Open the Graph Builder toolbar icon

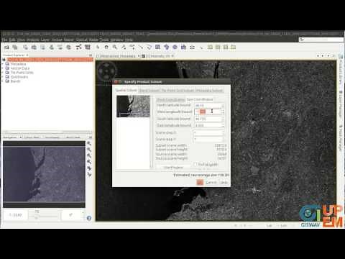[79, 47]
